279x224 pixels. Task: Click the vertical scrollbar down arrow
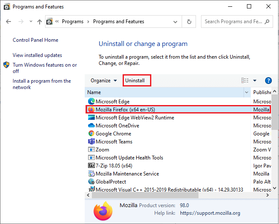[274, 188]
